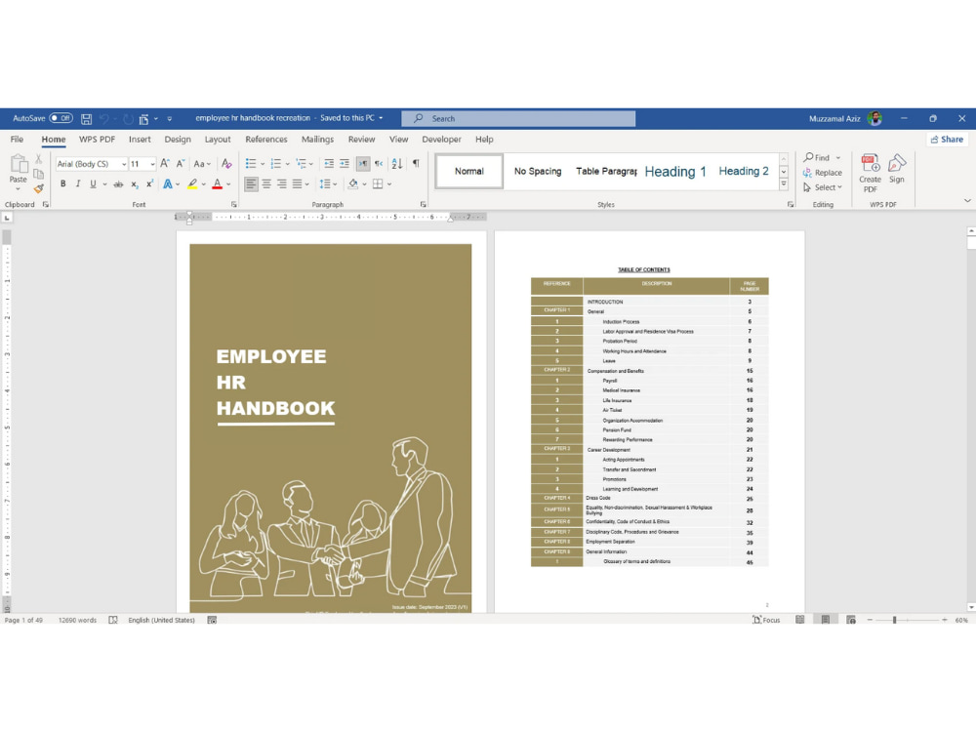Click the vertical scrollbar down arrow
Screen dimensions: 976x732
tap(971, 607)
